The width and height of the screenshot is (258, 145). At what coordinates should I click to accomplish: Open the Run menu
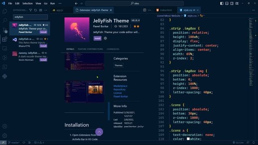[52, 3]
